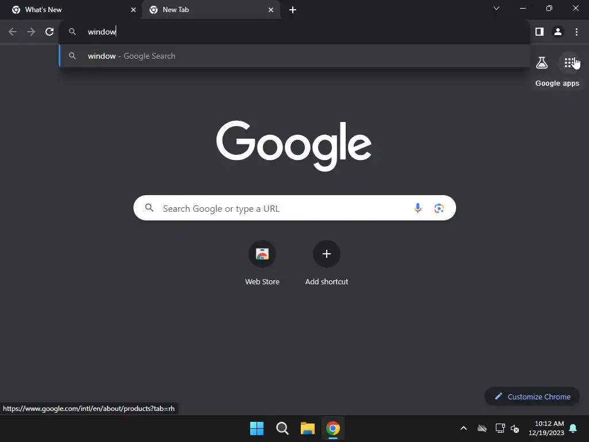Open the network tray icon
Screen dimensions: 589x442
click(x=500, y=428)
